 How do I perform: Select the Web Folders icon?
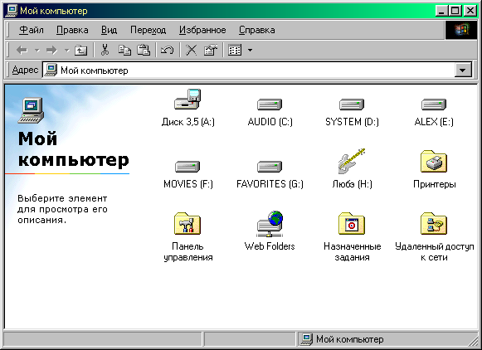click(270, 223)
